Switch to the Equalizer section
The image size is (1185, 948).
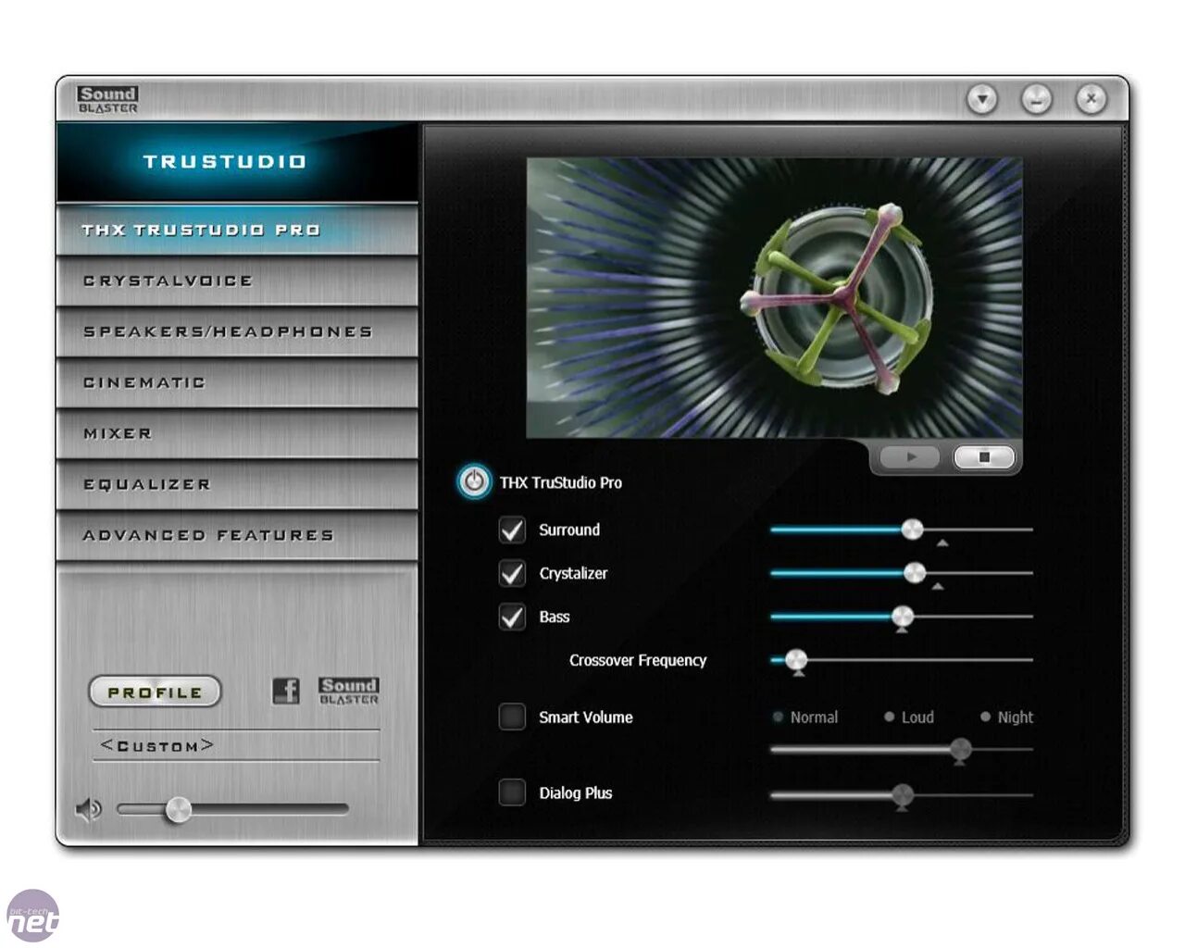pyautogui.click(x=237, y=484)
